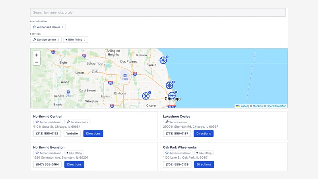This screenshot has height=179, width=318.
Task: Call Lakeshore Cycles at (773) 555-0187
Action: point(177,134)
